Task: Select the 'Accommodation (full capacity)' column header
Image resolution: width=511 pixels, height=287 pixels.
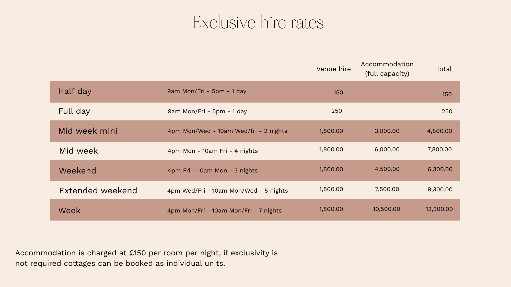Action: 387,69
